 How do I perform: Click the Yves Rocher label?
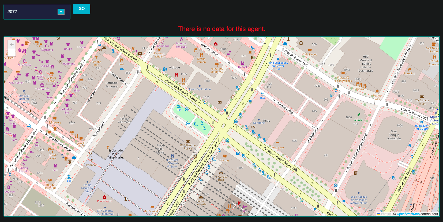[16, 83]
